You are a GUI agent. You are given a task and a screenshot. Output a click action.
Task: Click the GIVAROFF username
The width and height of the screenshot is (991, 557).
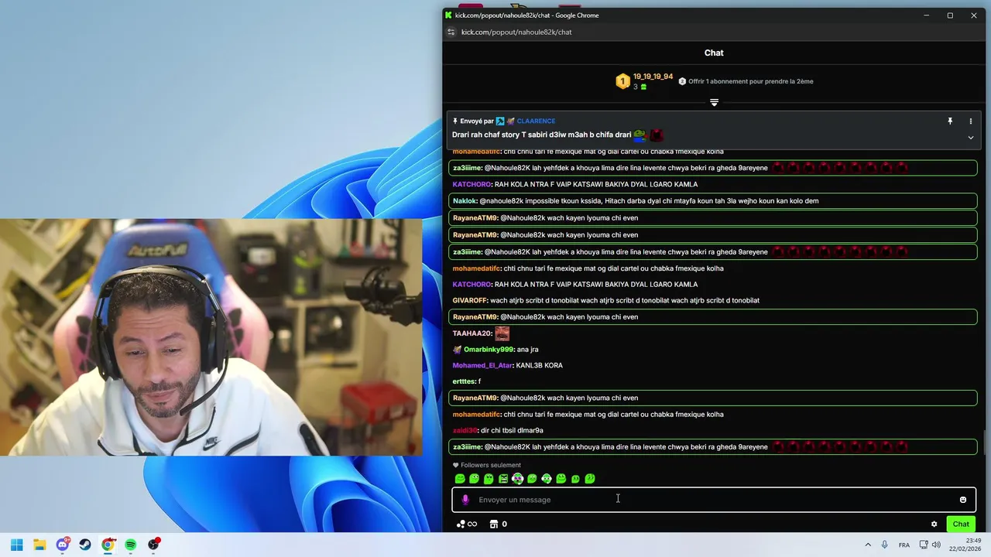(x=470, y=300)
